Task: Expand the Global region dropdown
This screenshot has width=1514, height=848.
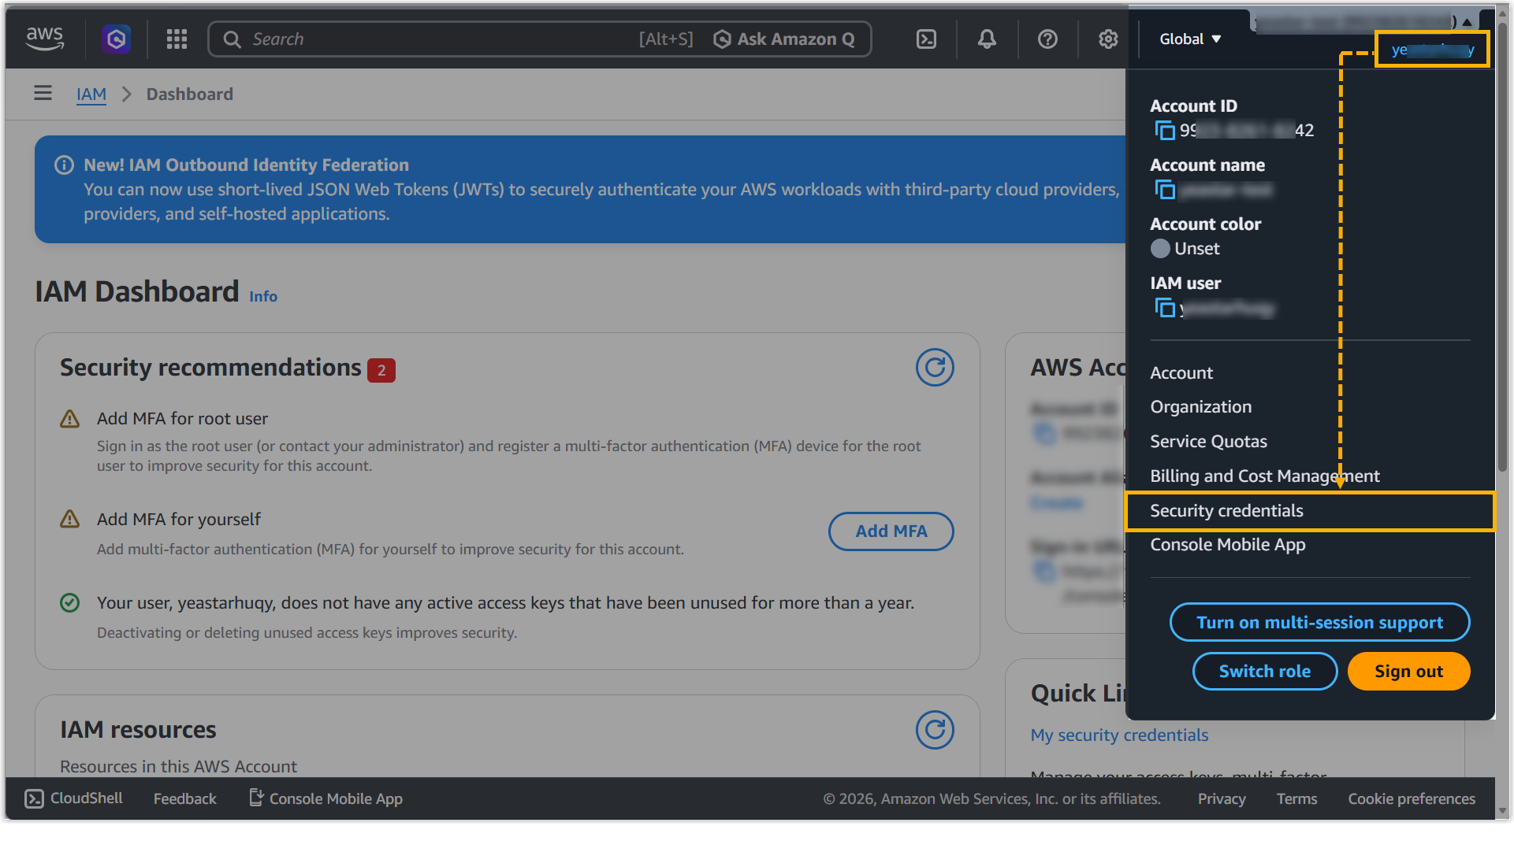Action: (1190, 39)
